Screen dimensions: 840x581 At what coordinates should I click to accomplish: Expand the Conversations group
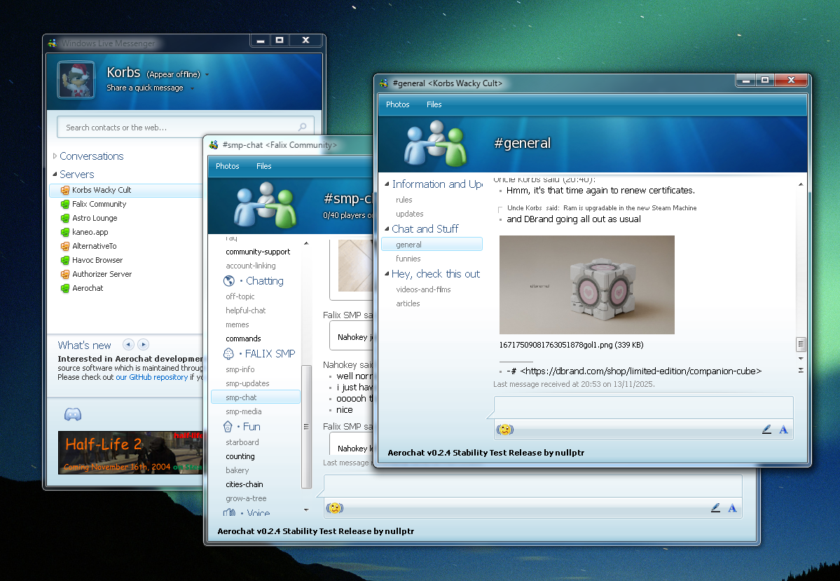click(x=55, y=156)
